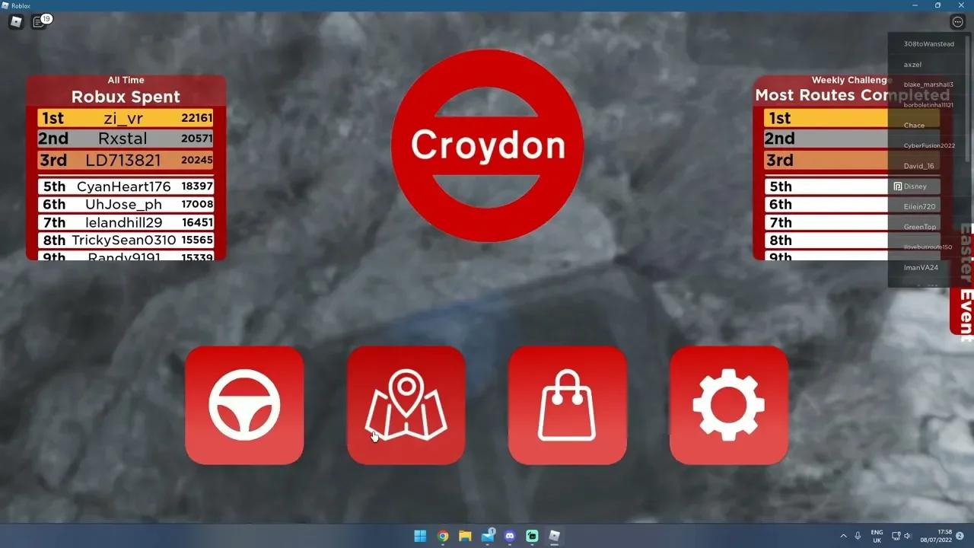Image resolution: width=974 pixels, height=548 pixels.
Task: Open Google Chrome from the taskbar
Action: coord(442,537)
